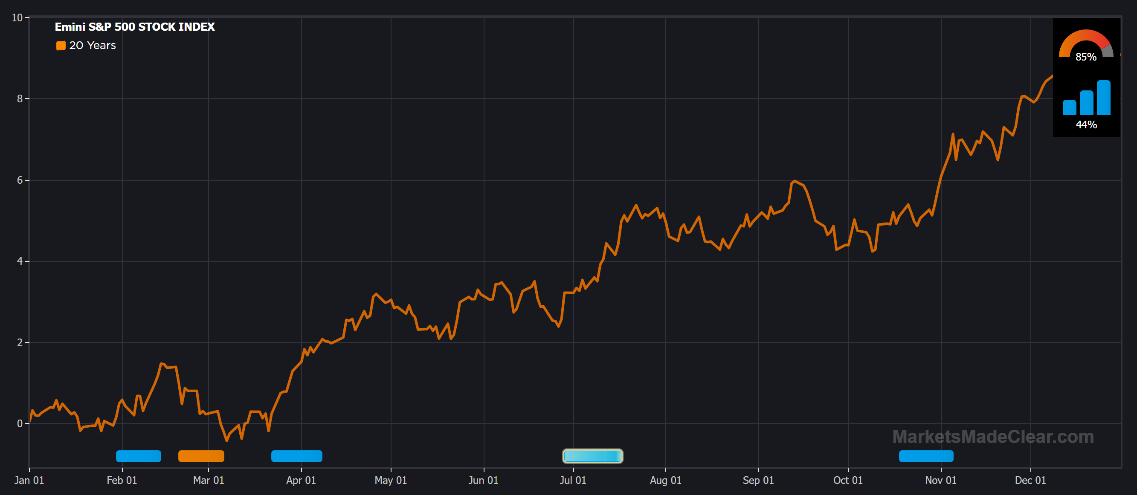Click the y-axis value 10
Viewport: 1137px width, 495px height.
pyautogui.click(x=17, y=17)
